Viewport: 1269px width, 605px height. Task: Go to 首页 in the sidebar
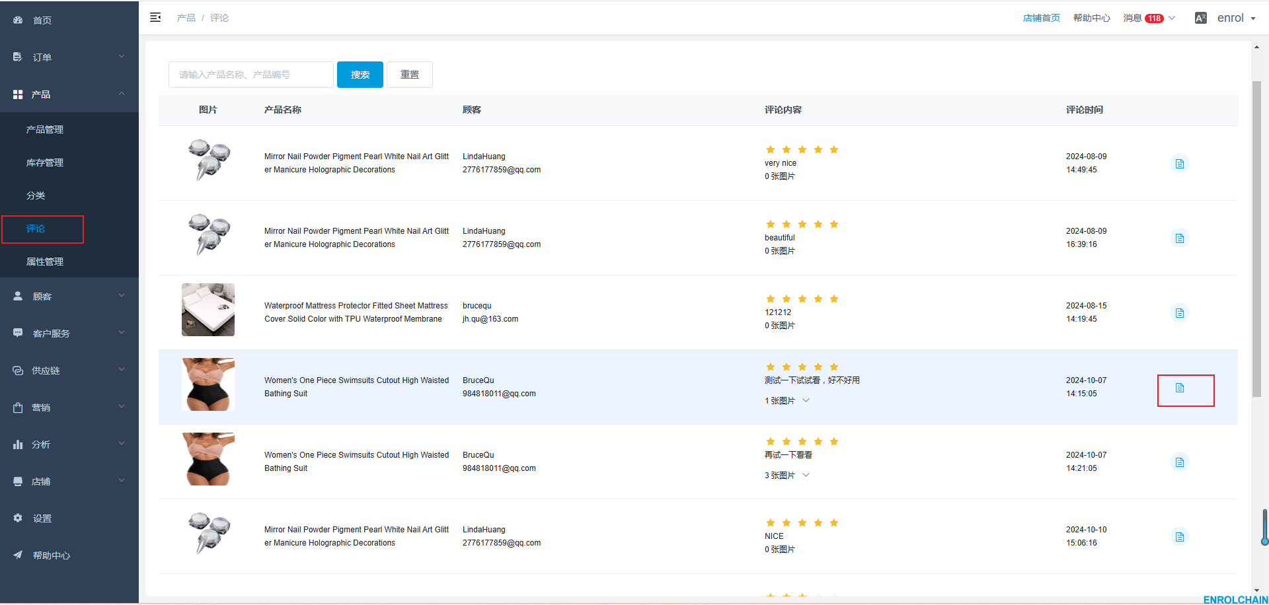pos(42,20)
